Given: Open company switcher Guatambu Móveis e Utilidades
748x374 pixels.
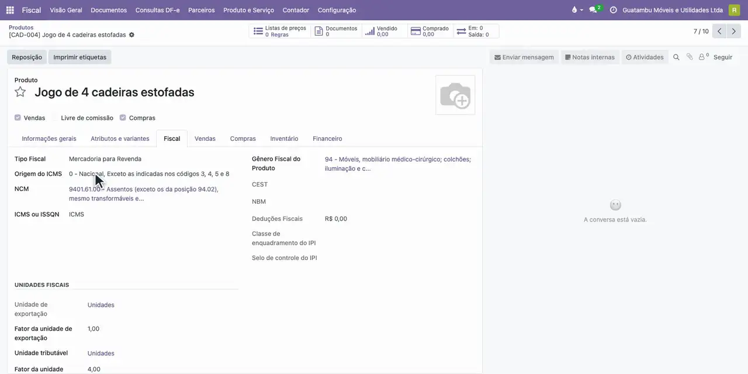Looking at the screenshot, I should click(673, 10).
